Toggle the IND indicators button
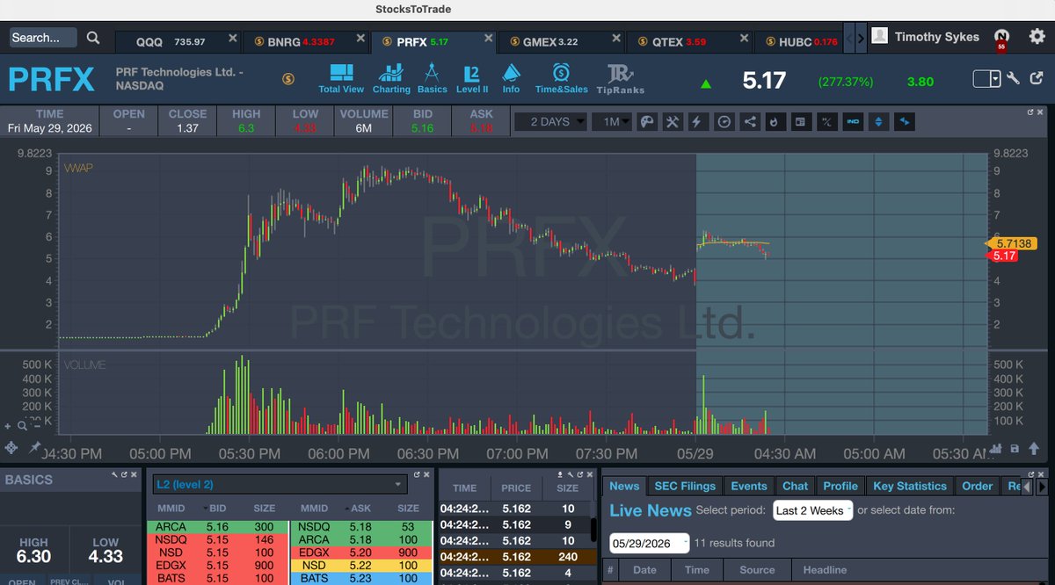This screenshot has width=1055, height=585. click(x=852, y=122)
